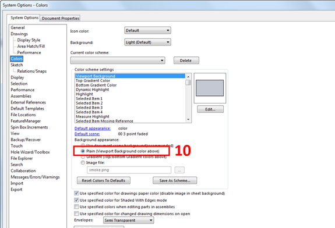Open Import options
Screen dimensions: 335x228
[x=17, y=183]
